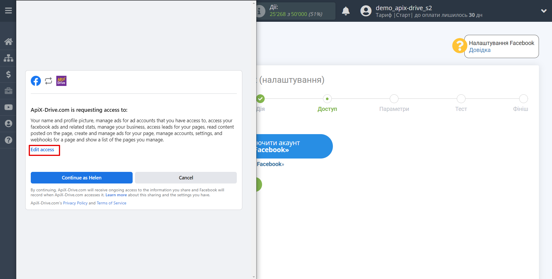Screen dimensions: 552x279
Task: Click the notifications bell icon
Action: [x=346, y=11]
